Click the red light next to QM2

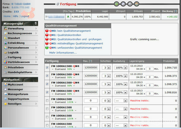47,39
